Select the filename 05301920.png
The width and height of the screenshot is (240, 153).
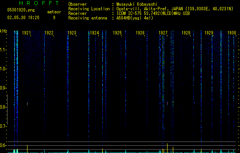click(21, 10)
